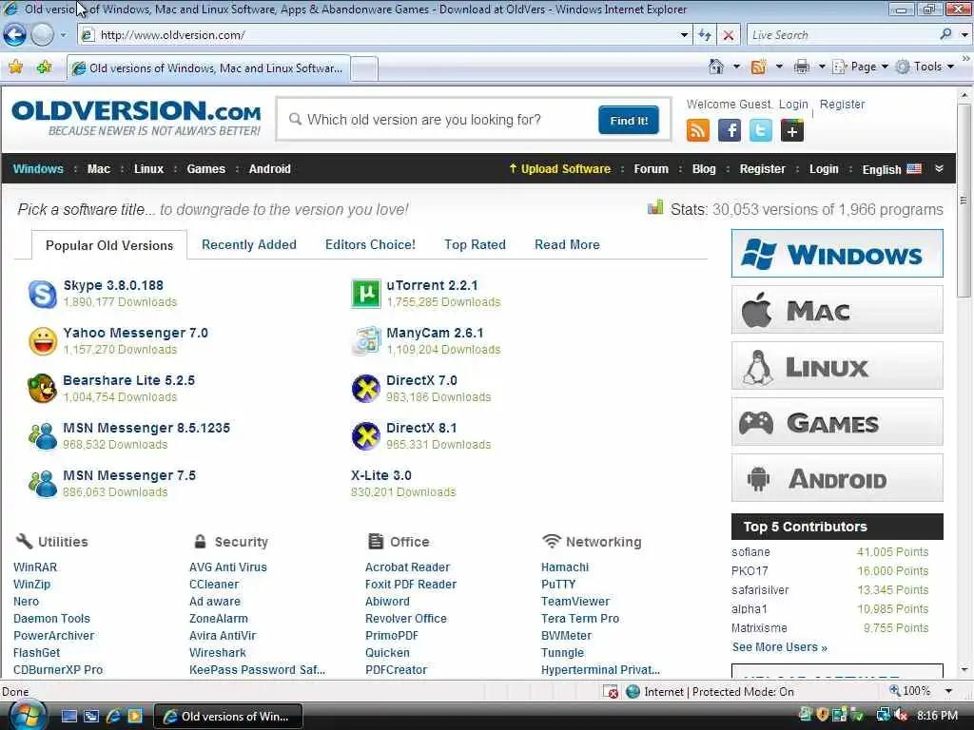Click See More Users link

[780, 646]
